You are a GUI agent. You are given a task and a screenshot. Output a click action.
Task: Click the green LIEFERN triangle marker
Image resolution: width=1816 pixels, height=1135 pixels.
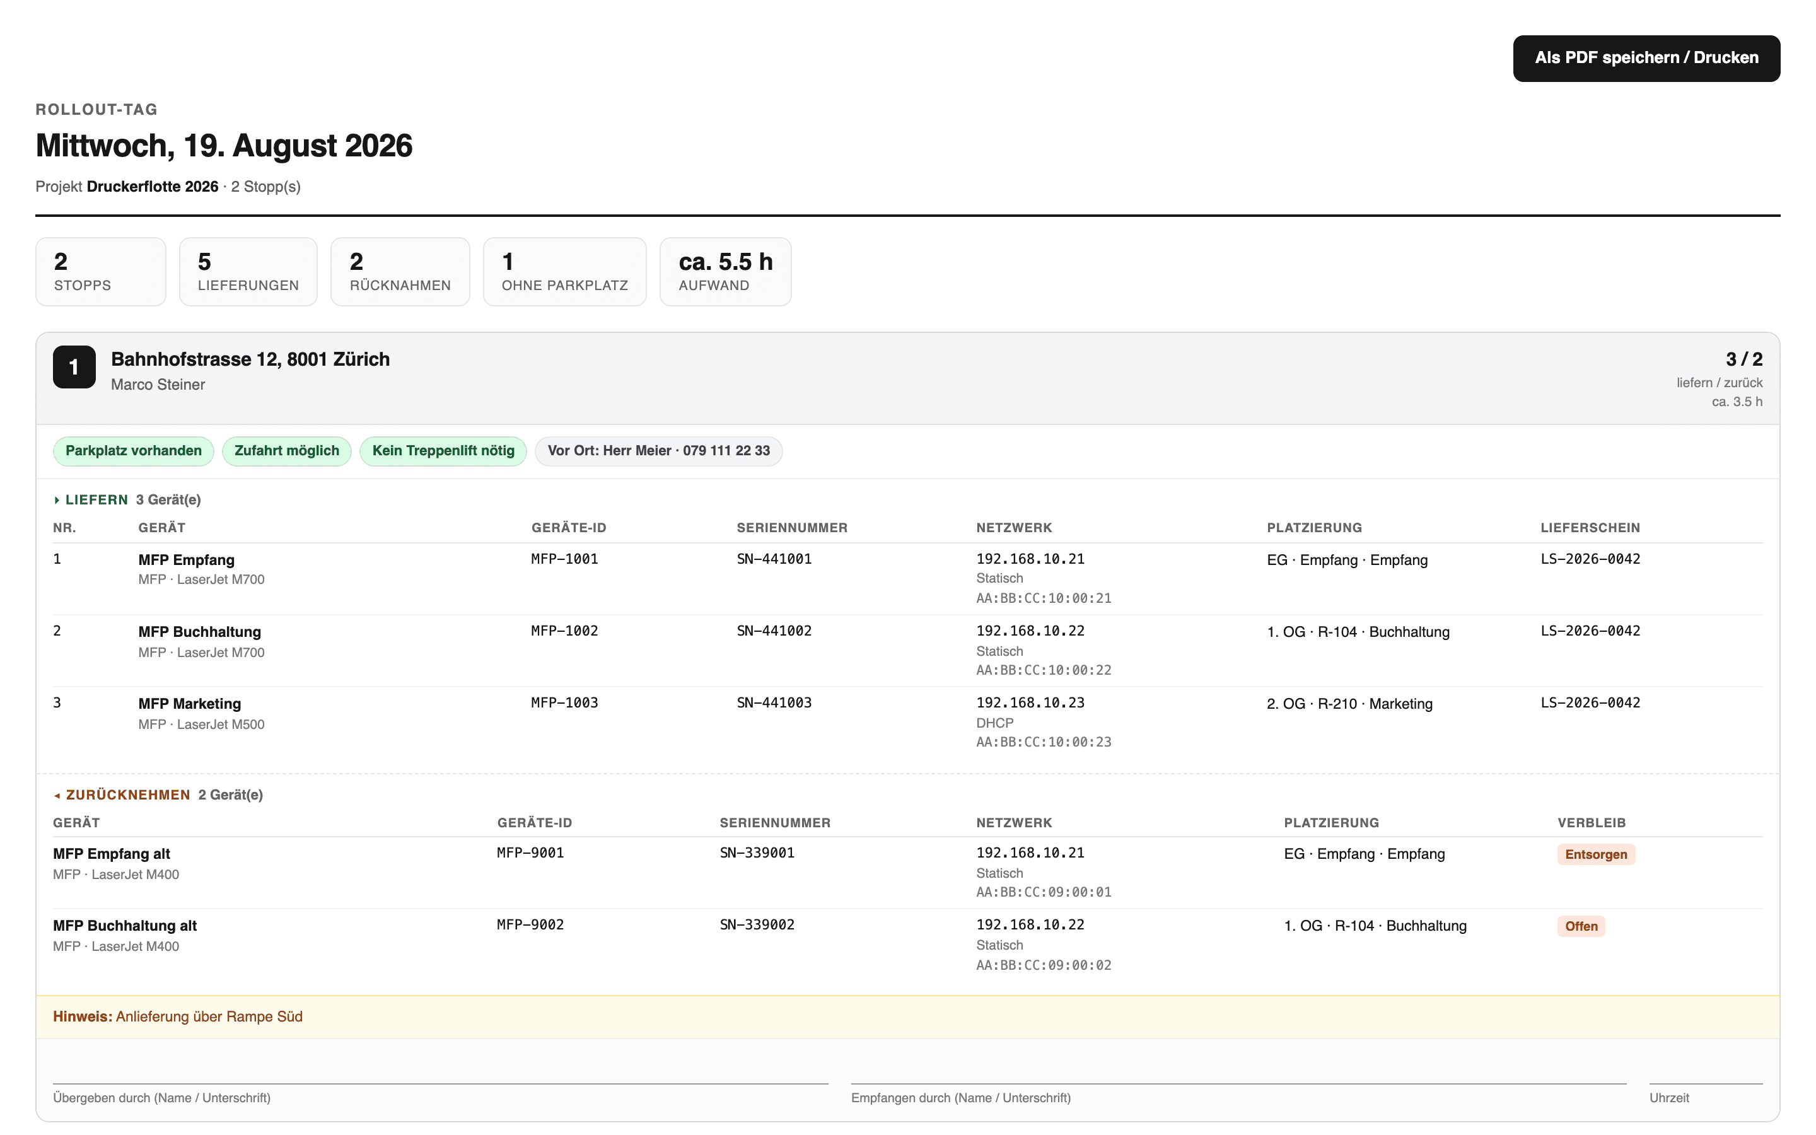(x=57, y=500)
